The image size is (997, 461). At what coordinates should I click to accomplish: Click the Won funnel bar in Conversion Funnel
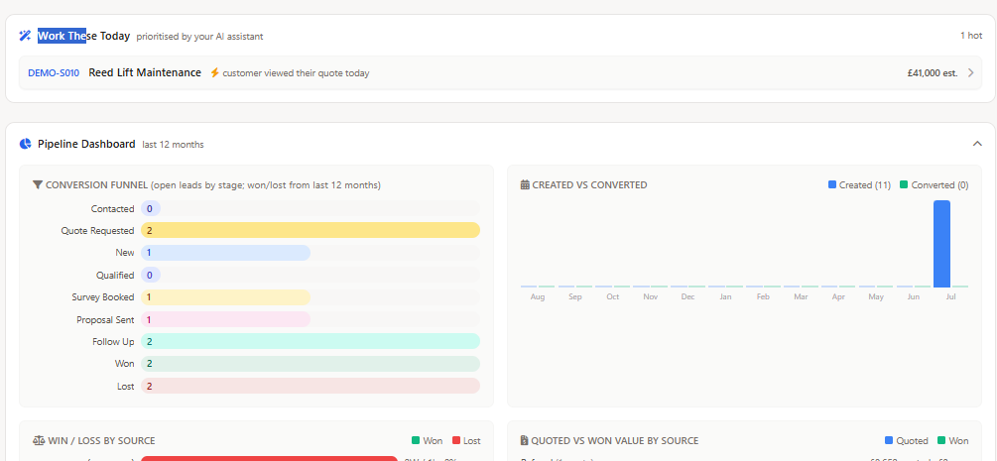tap(311, 364)
